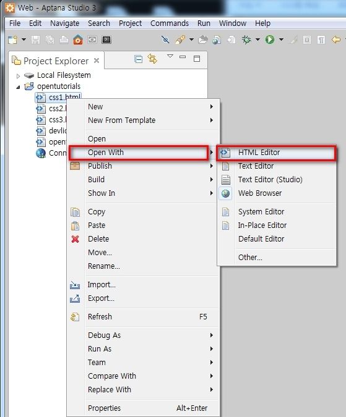This screenshot has width=346, height=417.
Task: Select System Editor option
Action: tap(277, 212)
